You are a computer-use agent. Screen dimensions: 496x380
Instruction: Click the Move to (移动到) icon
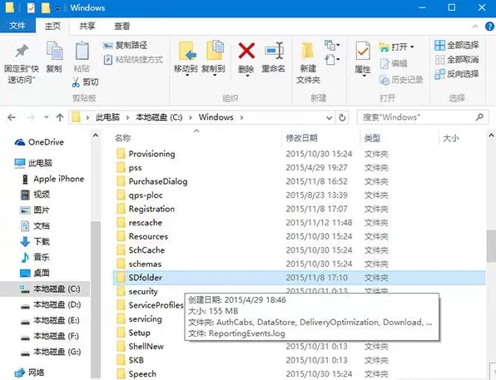pyautogui.click(x=186, y=52)
